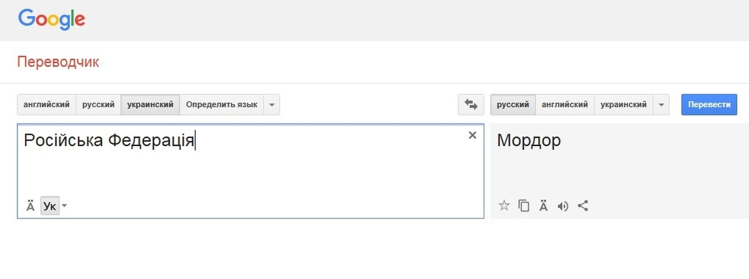Show transliteration of the translation result
This screenshot has width=749, height=279.
pyautogui.click(x=544, y=205)
